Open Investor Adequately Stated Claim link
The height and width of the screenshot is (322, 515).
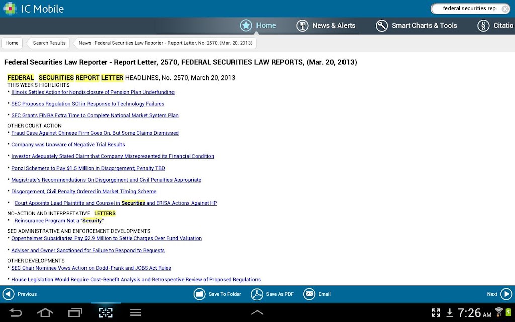click(113, 156)
